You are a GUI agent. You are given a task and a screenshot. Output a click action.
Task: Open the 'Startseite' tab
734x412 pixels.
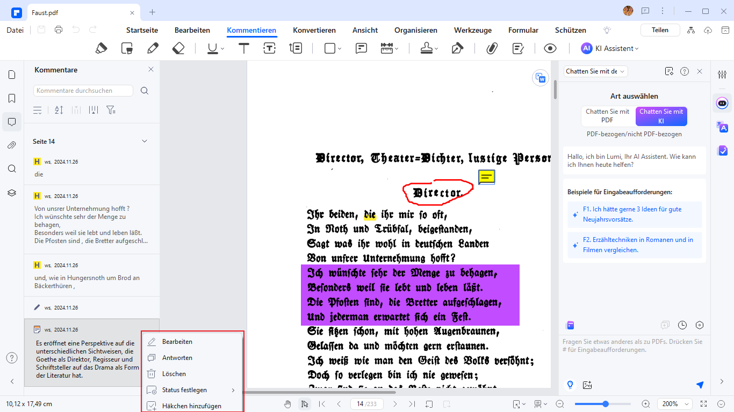(x=142, y=31)
